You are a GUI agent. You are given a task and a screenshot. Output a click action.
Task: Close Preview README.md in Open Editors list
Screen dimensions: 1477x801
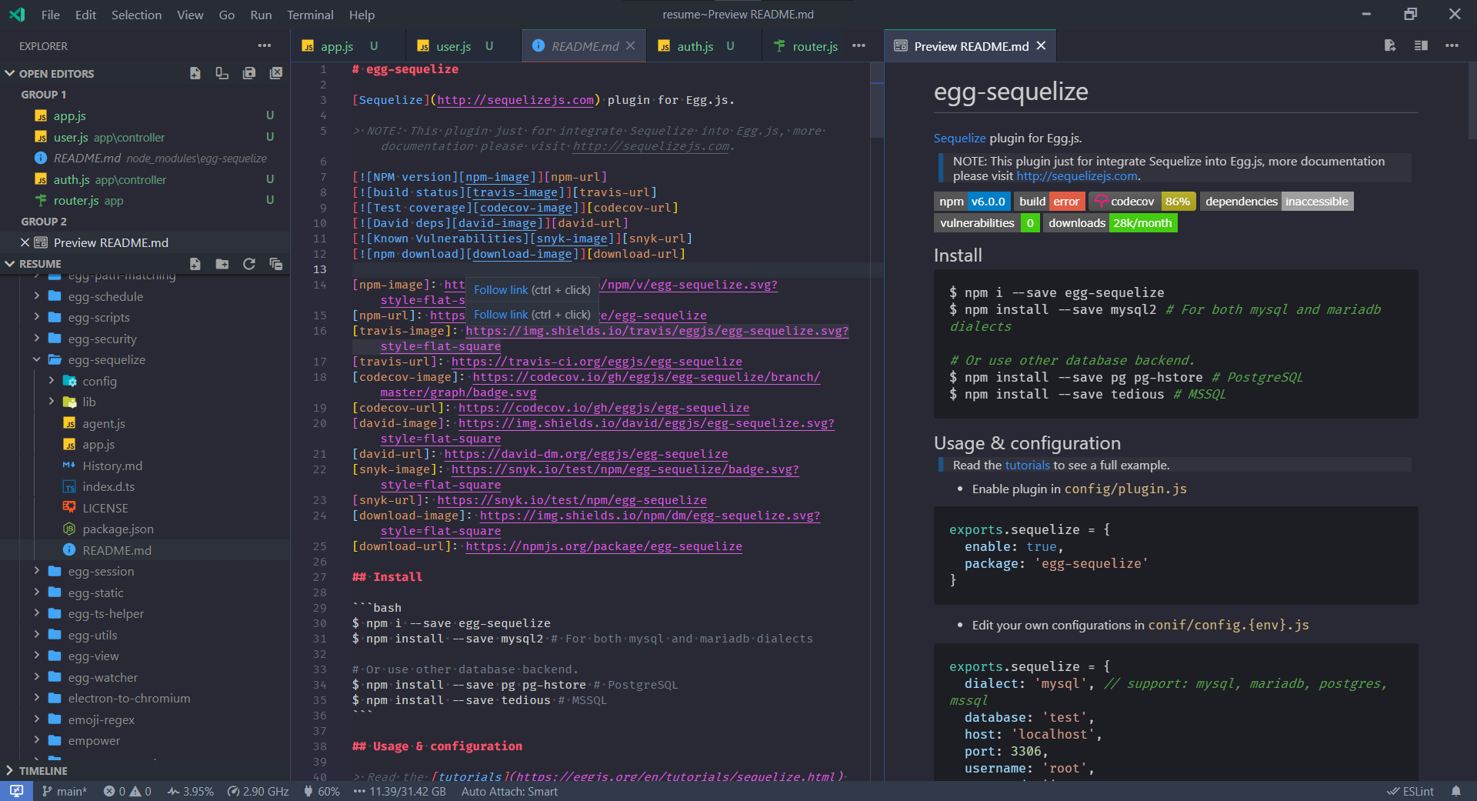25,242
